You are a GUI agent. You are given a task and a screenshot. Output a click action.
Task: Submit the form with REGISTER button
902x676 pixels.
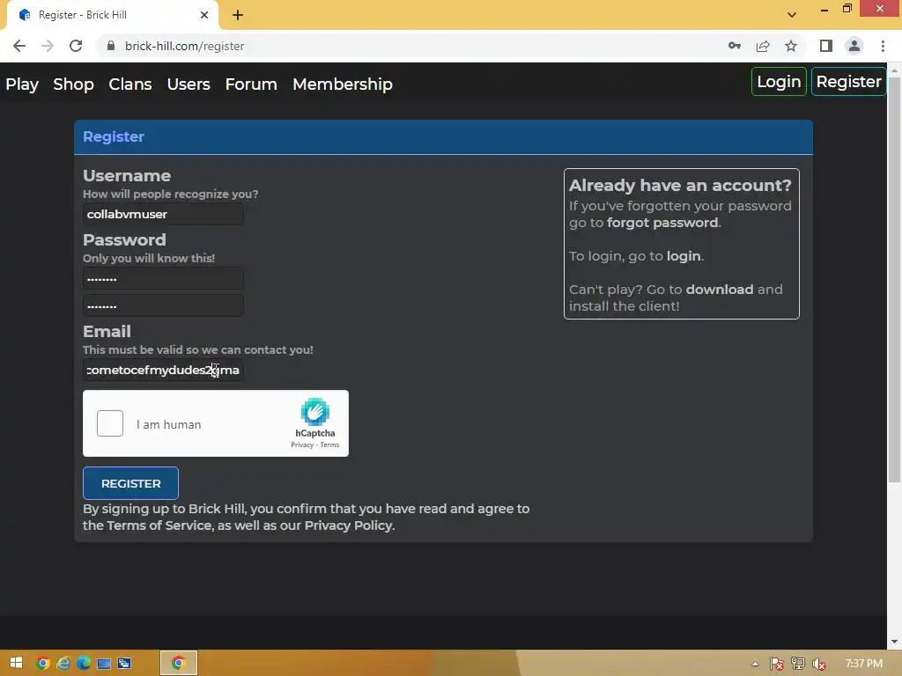[130, 483]
